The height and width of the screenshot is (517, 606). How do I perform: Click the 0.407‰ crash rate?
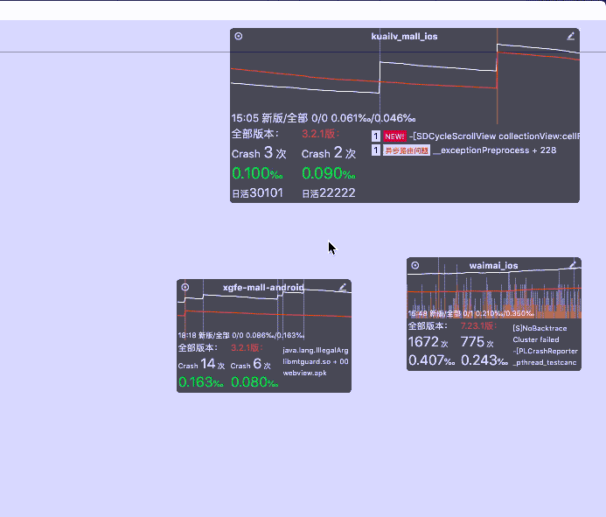coord(432,360)
